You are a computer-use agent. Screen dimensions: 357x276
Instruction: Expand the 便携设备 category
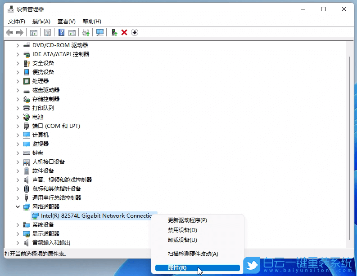[18, 72]
